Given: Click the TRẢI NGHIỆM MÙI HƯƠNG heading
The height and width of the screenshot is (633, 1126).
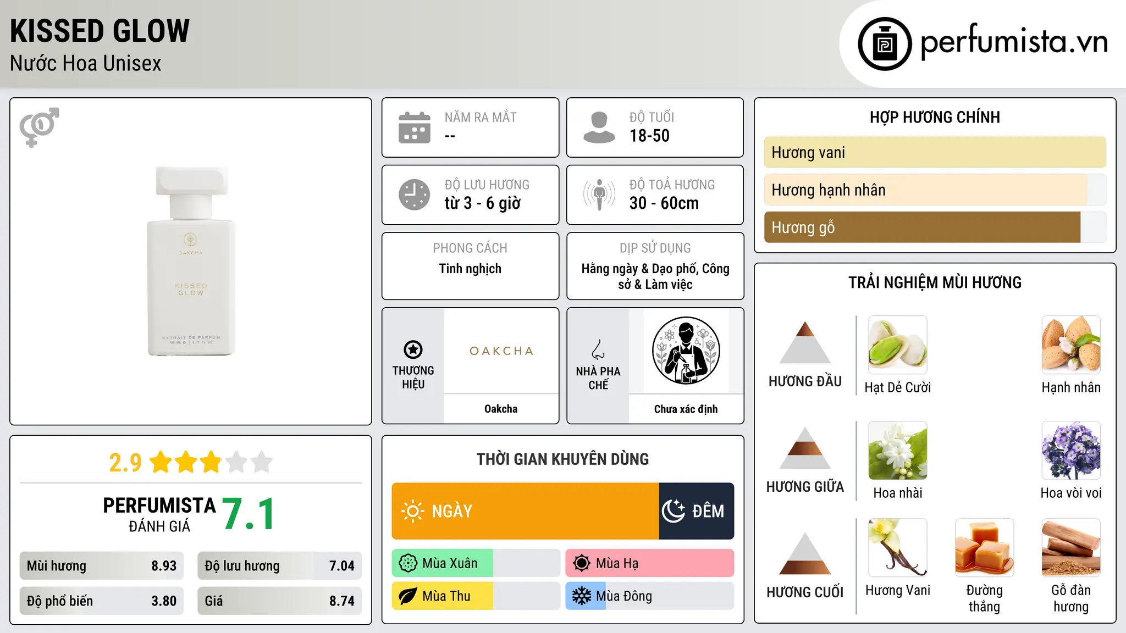Looking at the screenshot, I should 935,282.
